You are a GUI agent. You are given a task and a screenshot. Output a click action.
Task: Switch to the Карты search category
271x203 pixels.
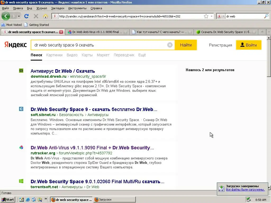click(x=87, y=55)
